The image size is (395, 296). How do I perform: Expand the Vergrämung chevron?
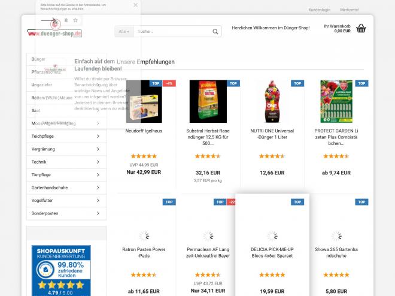pyautogui.click(x=98, y=149)
